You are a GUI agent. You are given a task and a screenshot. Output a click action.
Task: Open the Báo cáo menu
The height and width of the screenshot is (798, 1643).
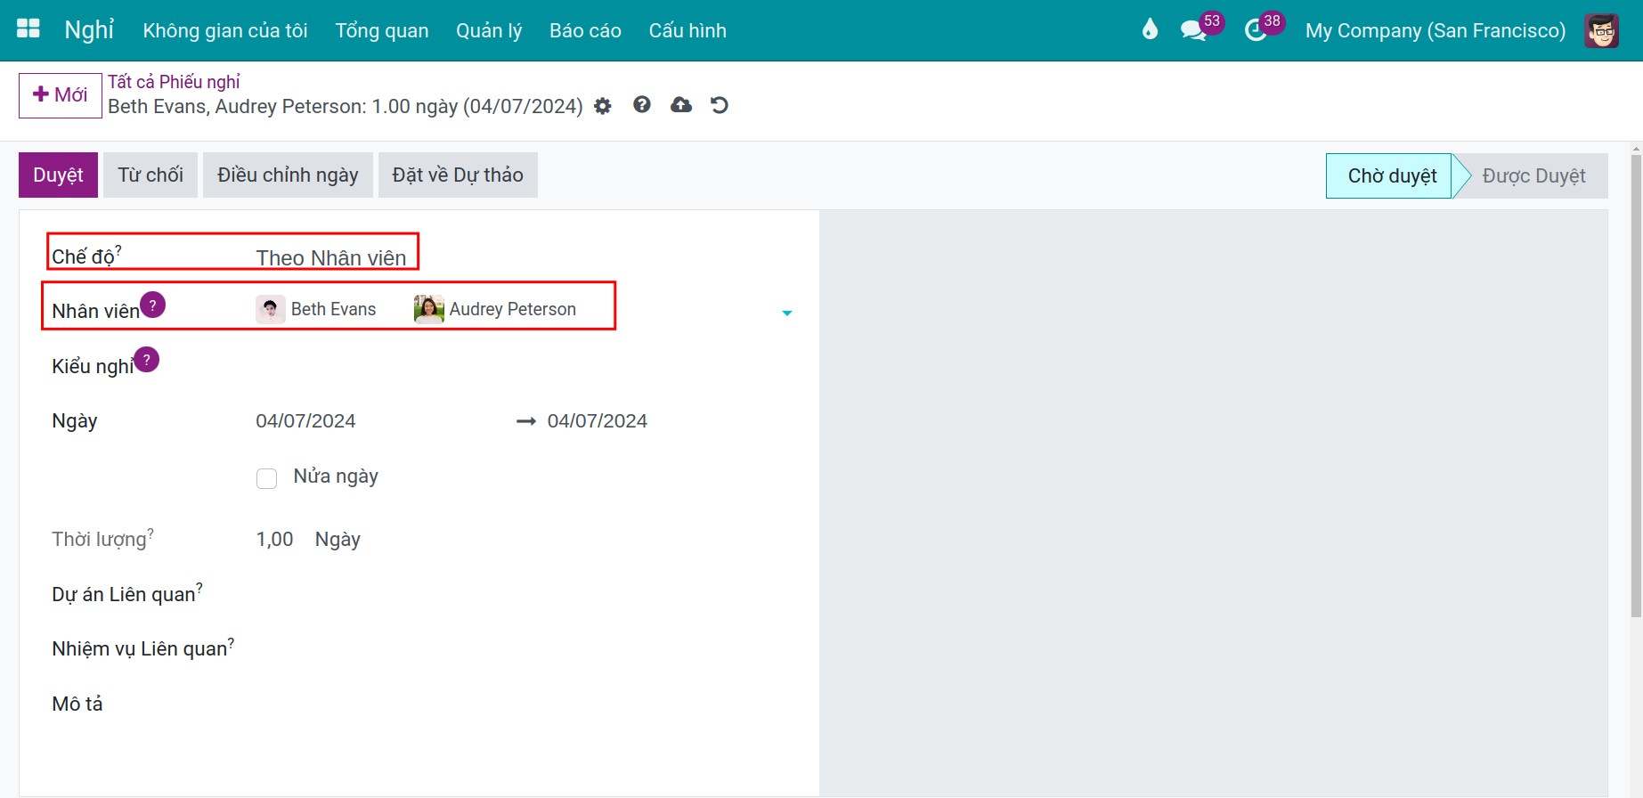pos(585,30)
